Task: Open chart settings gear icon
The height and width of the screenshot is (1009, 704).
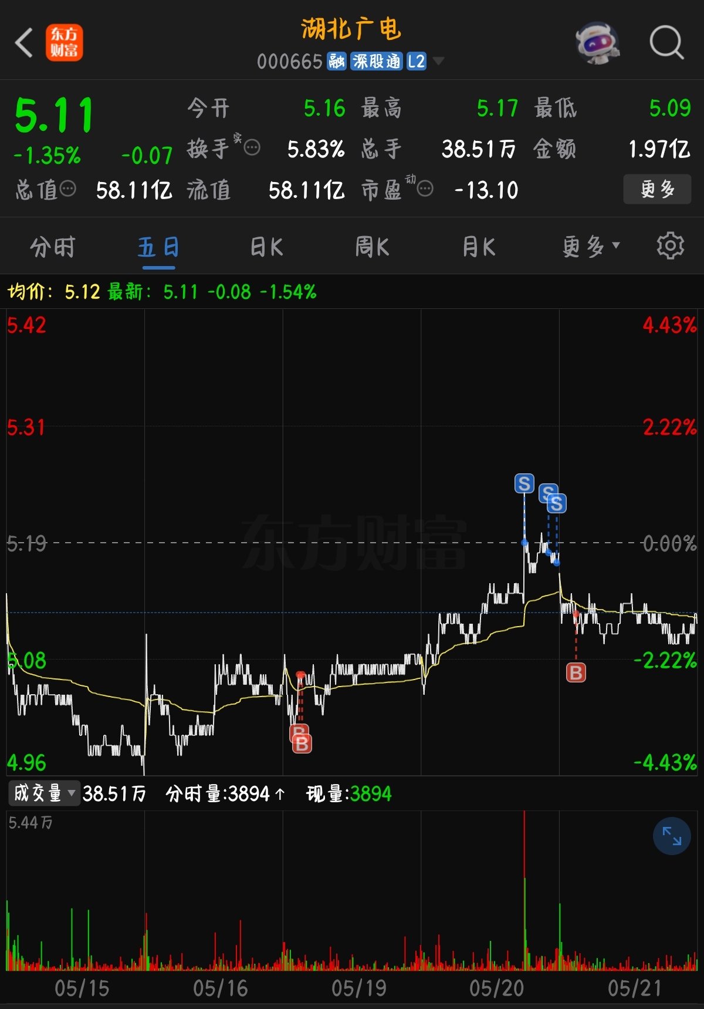Action: point(670,246)
